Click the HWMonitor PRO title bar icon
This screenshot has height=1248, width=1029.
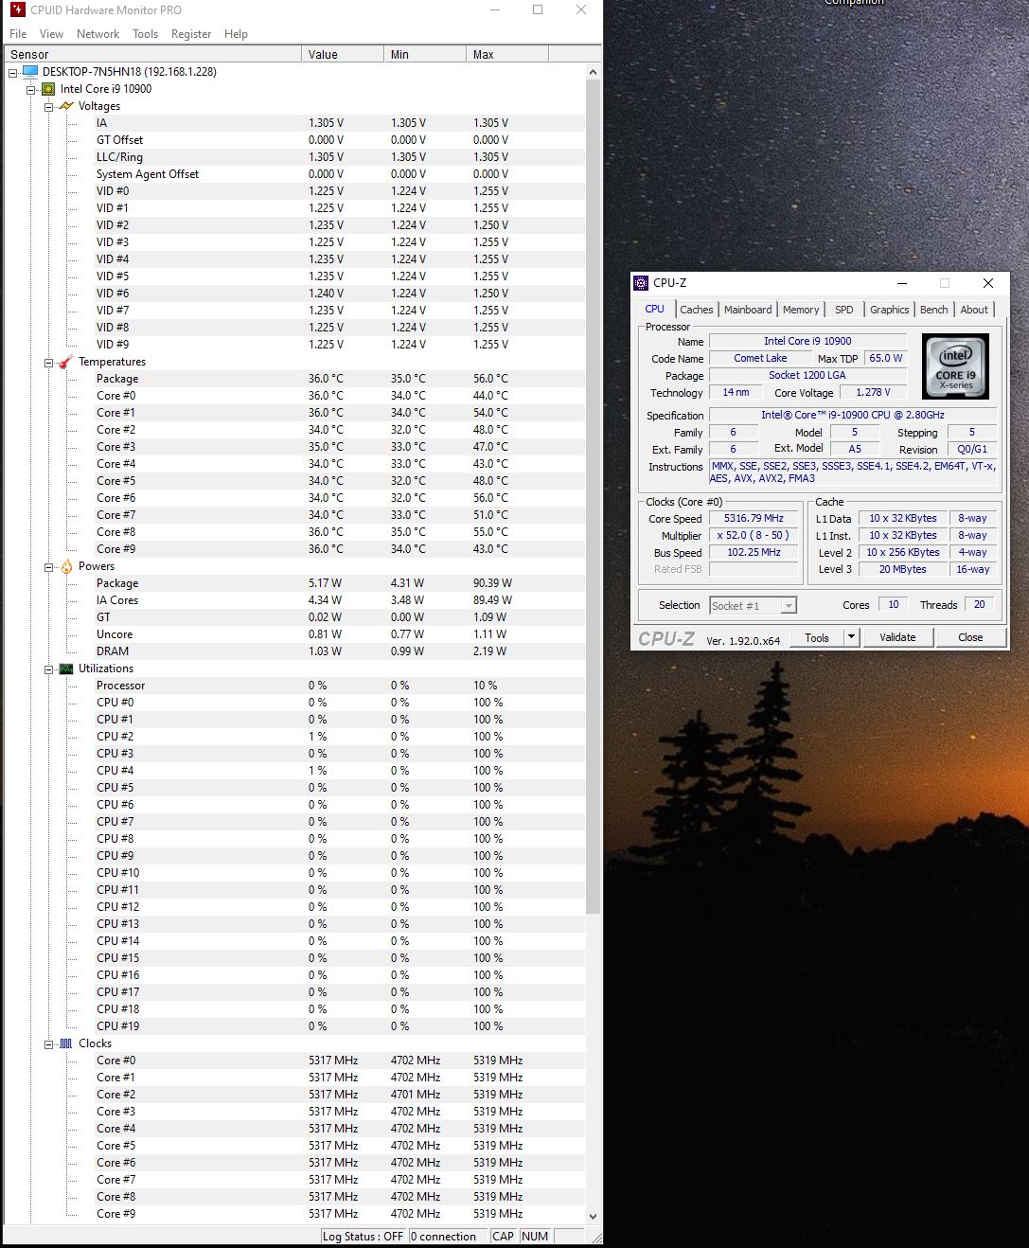(16, 9)
